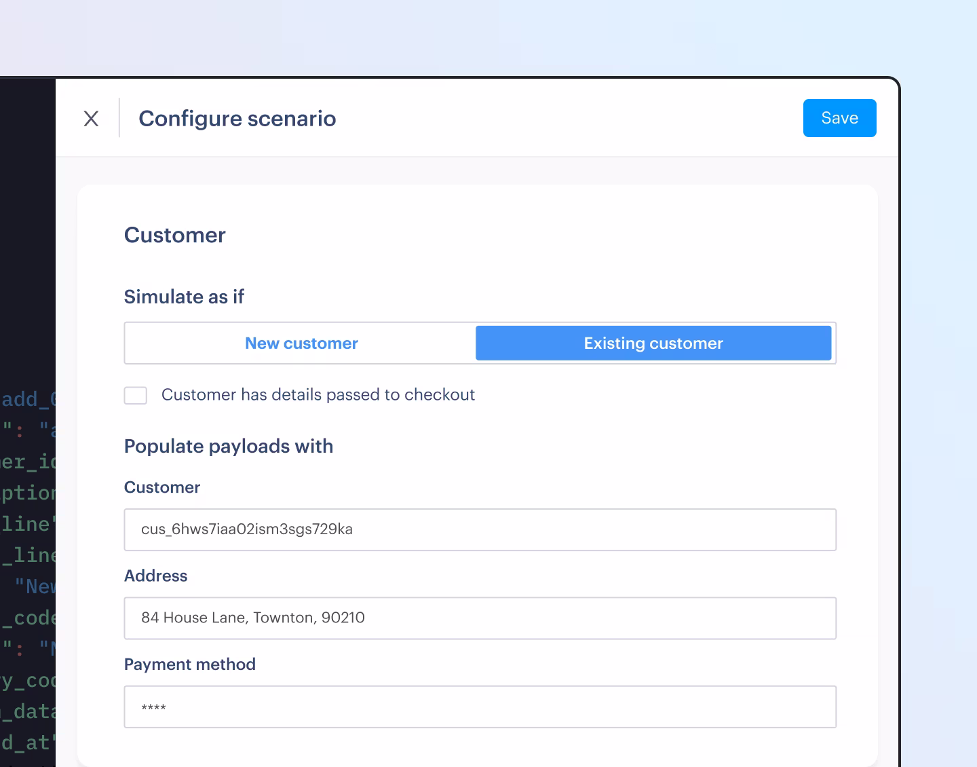This screenshot has height=767, width=977.
Task: Click the Address field label
Action: click(x=155, y=576)
